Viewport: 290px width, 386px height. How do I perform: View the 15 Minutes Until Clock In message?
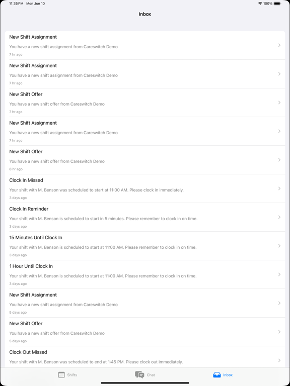tap(145, 246)
